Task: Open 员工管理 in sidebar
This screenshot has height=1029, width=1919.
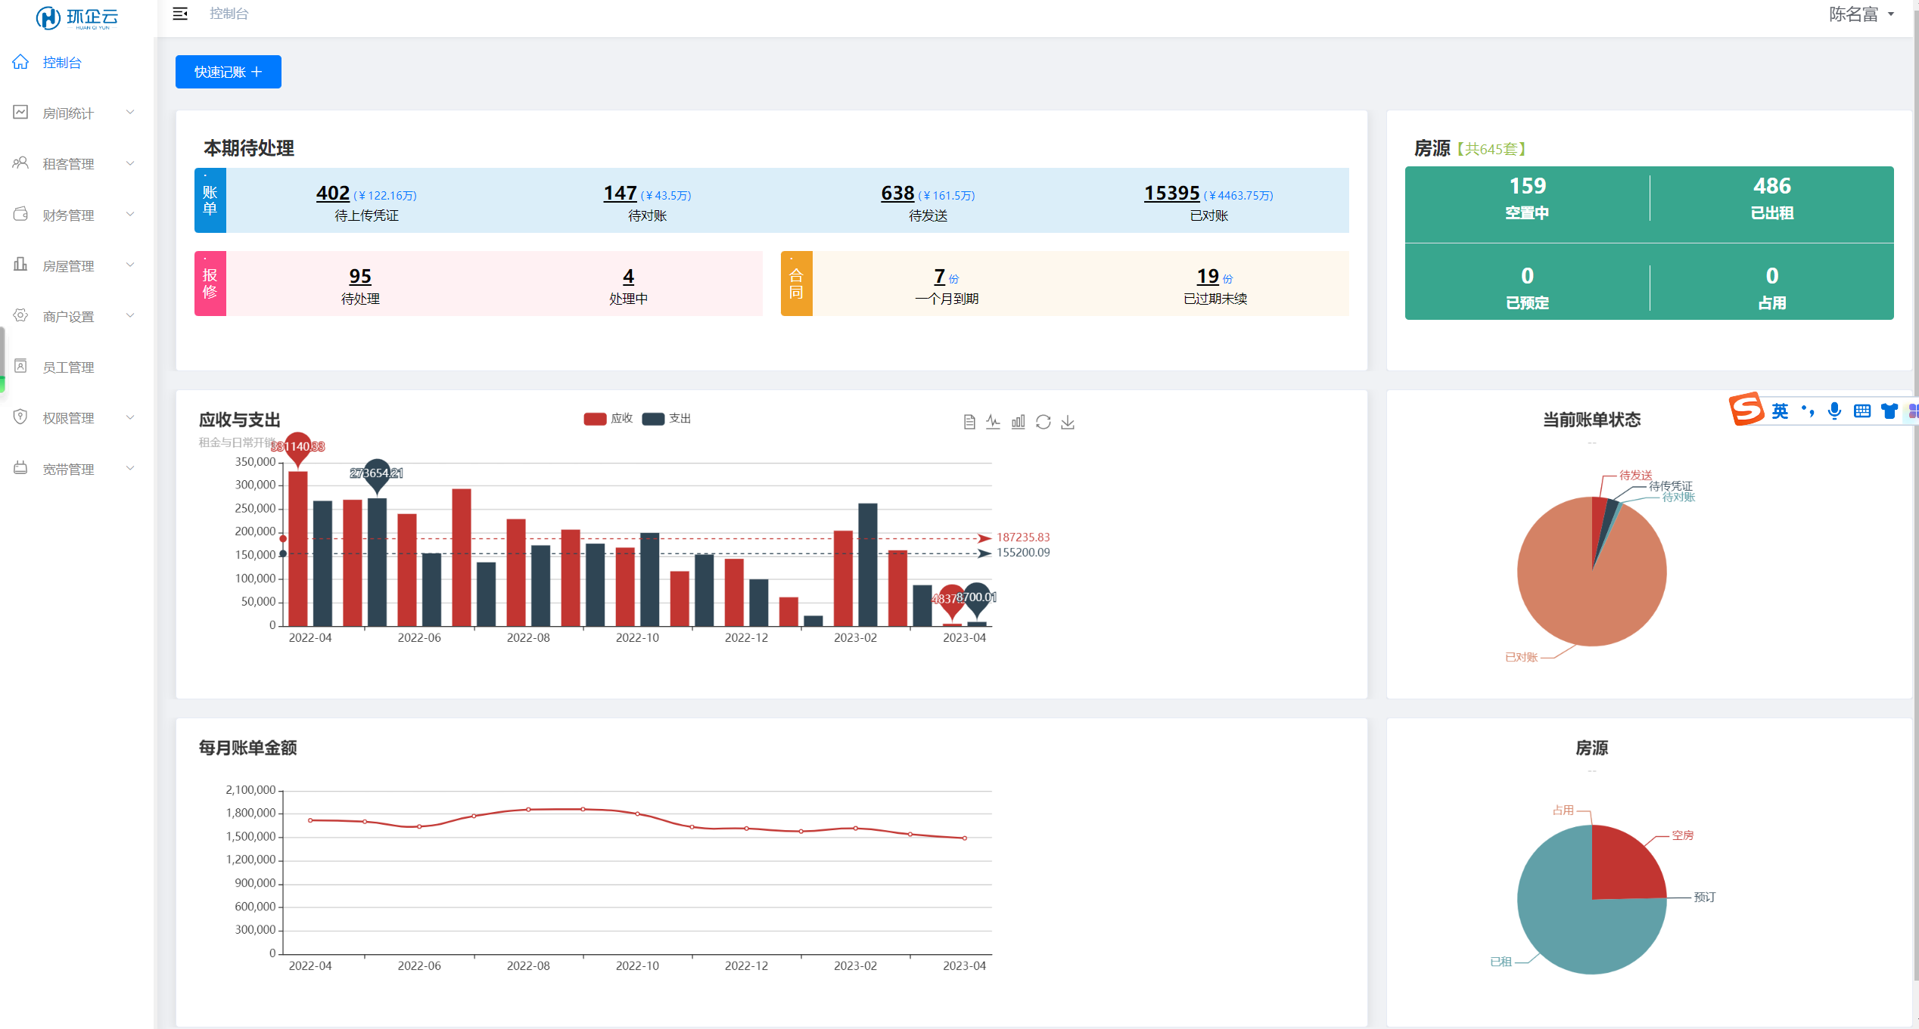Action: pos(68,367)
